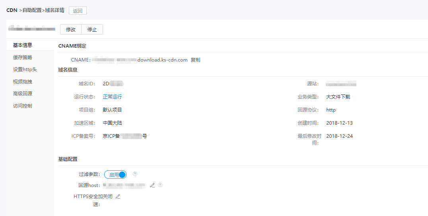Screen dimensions: 428x216
Task: Click the 正常运行 status link
Action: pos(112,97)
